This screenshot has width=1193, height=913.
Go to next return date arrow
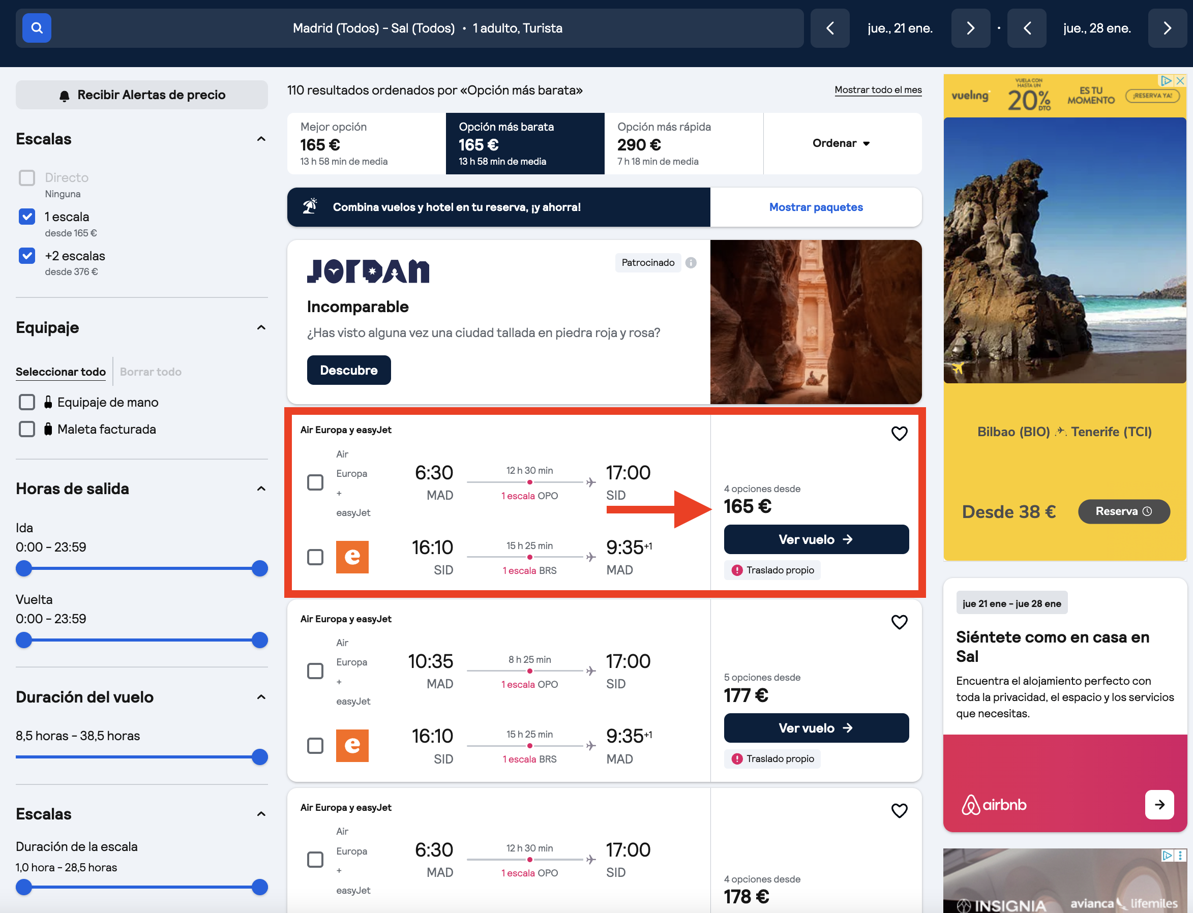tap(1168, 28)
